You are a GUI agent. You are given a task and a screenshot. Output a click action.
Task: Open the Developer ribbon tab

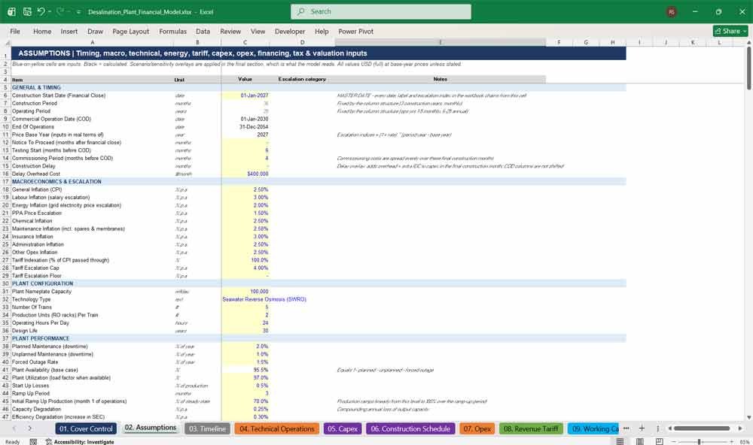pyautogui.click(x=290, y=31)
